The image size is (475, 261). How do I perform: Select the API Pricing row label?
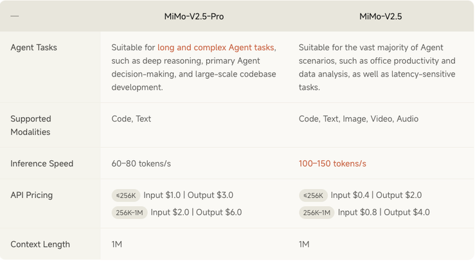click(31, 195)
